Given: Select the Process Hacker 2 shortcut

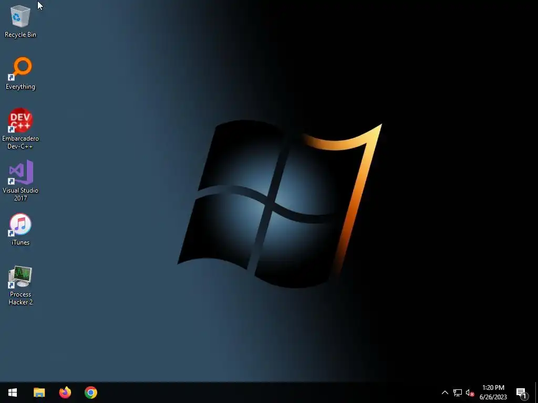Looking at the screenshot, I should 20,285.
